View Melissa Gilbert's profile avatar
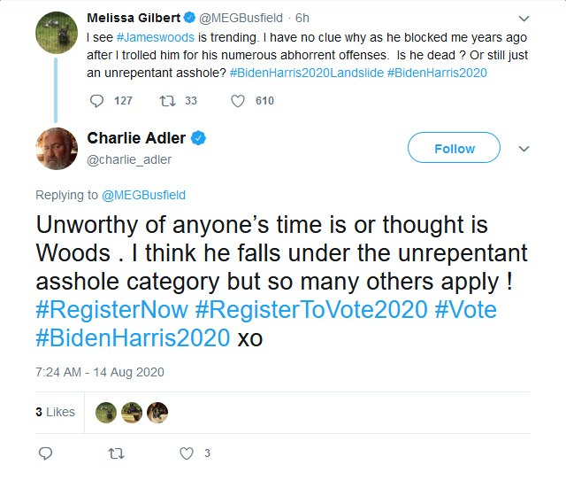The width and height of the screenshot is (566, 488). (x=57, y=33)
